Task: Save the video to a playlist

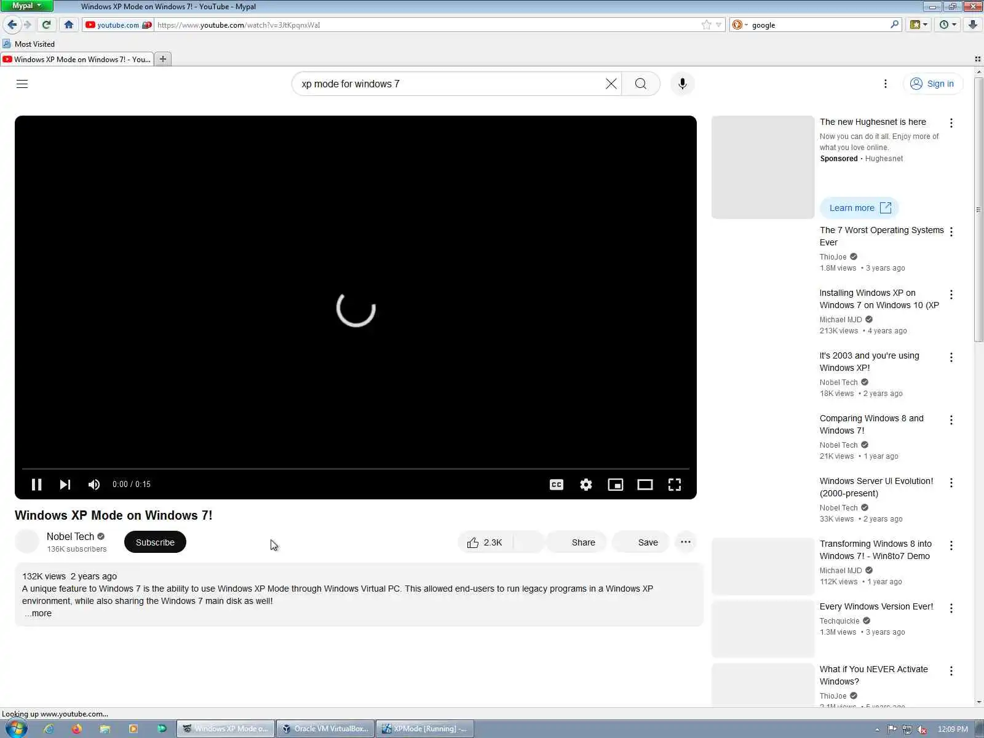Action: click(640, 542)
